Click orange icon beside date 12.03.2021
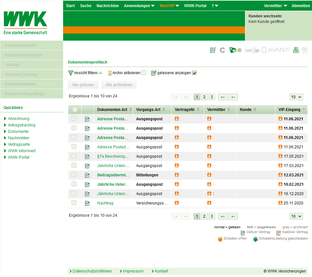 click(x=280, y=175)
